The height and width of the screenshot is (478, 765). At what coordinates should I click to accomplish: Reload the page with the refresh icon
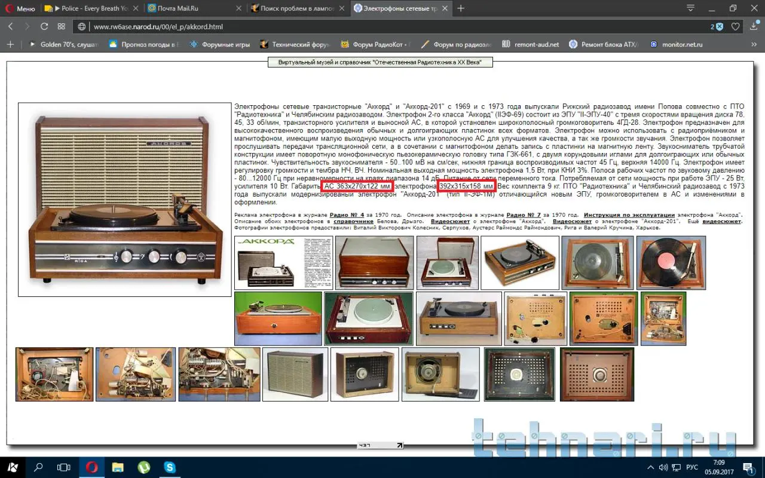click(44, 26)
